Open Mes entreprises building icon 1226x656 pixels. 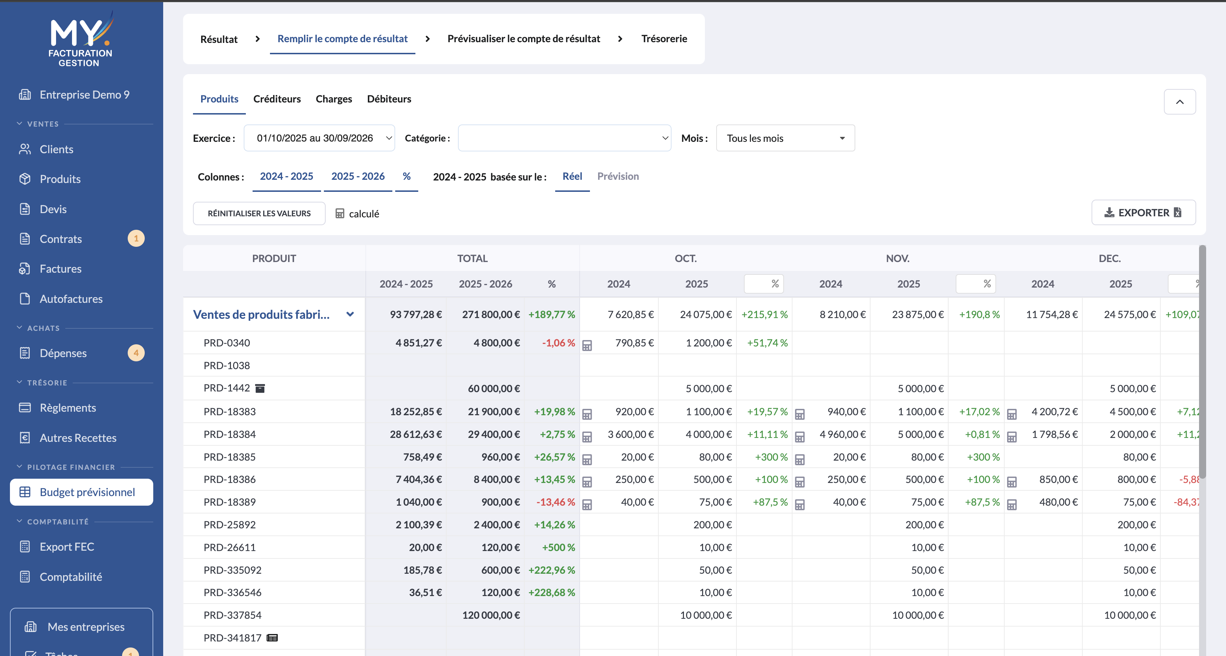31,627
